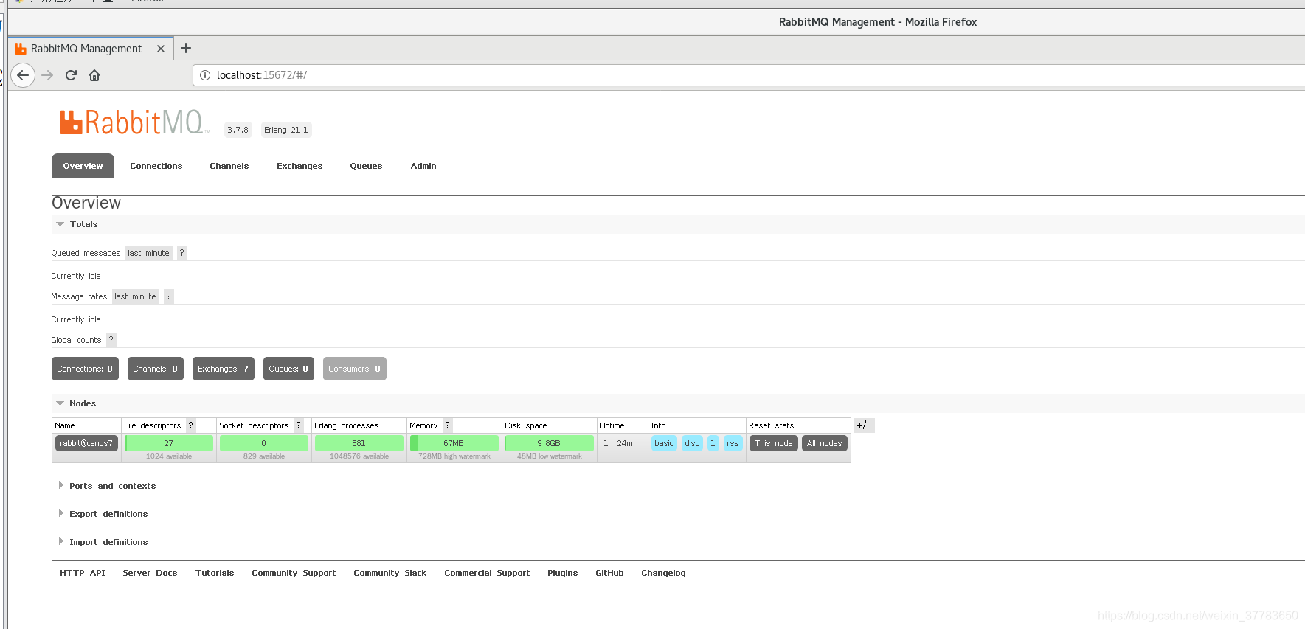This screenshot has width=1305, height=629.
Task: Go back using the browser back arrow
Action: pos(23,75)
